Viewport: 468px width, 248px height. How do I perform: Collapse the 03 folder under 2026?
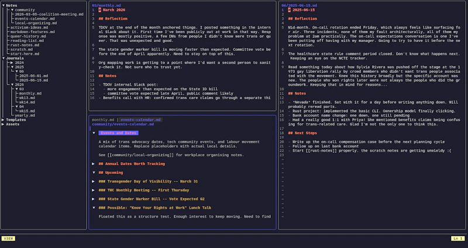coord(17,89)
